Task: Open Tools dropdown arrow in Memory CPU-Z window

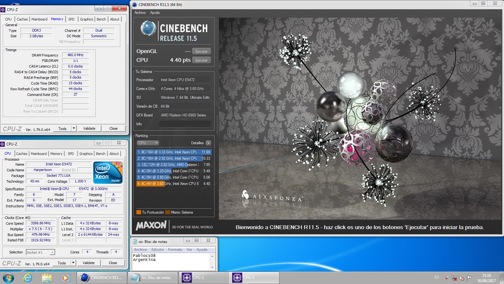Action: tap(74, 128)
